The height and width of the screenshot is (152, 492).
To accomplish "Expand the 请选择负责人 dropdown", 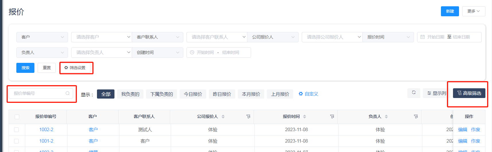I will (x=101, y=53).
